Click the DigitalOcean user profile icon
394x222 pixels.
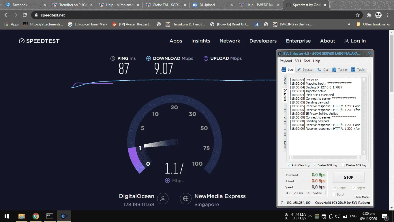tap(163, 199)
